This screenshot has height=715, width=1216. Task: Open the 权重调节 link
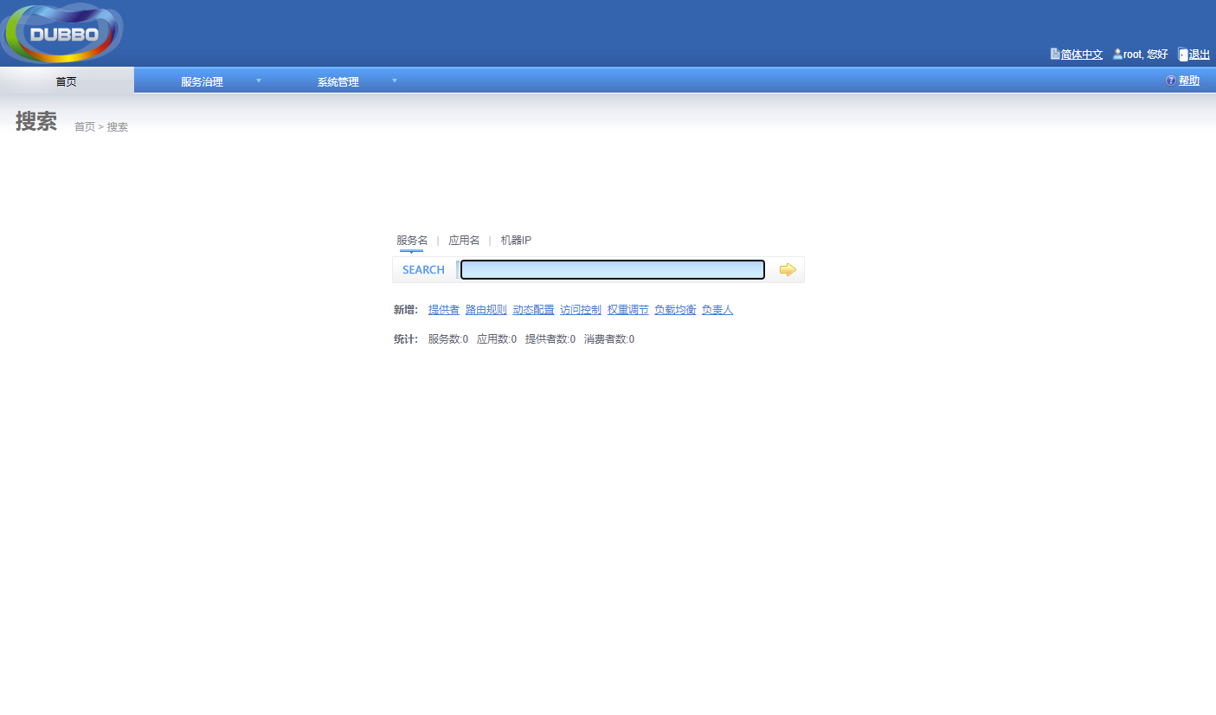pyautogui.click(x=627, y=310)
